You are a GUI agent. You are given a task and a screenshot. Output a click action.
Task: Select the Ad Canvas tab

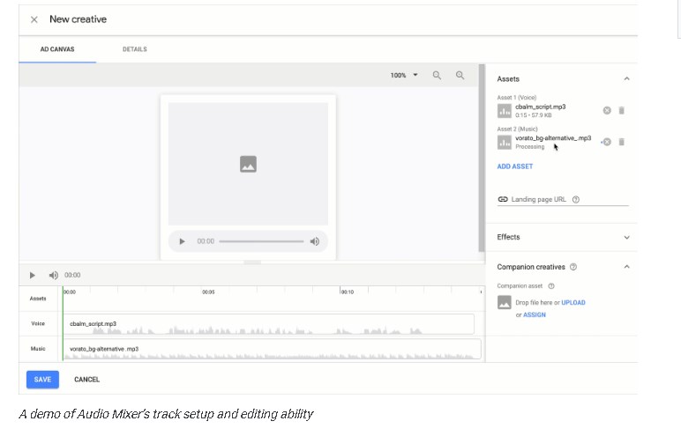(x=57, y=49)
